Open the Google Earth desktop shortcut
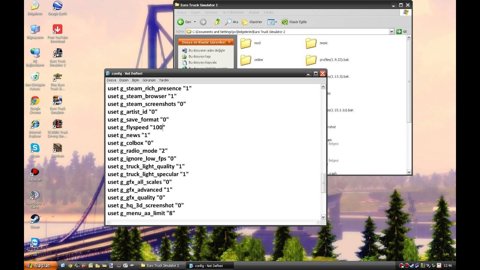The width and height of the screenshot is (480, 270). click(x=57, y=8)
